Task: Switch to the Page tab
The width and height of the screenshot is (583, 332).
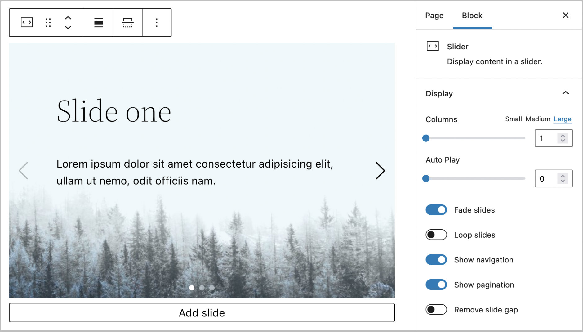Action: pyautogui.click(x=434, y=16)
